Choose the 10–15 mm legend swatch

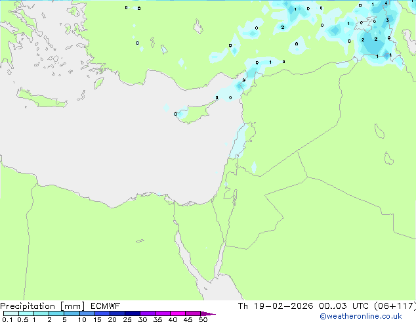point(87,313)
